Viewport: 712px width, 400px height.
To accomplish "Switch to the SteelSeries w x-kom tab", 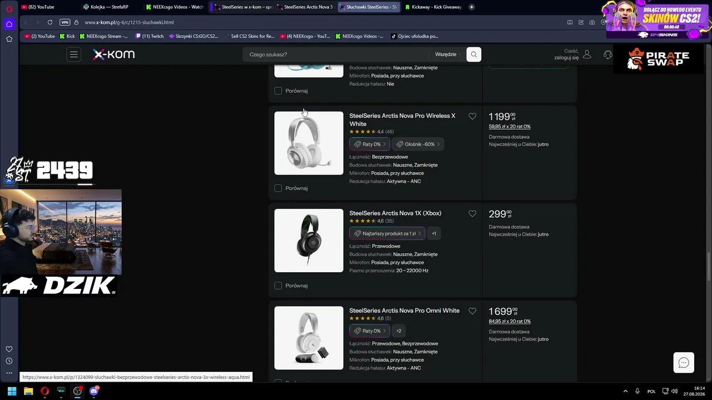I will pyautogui.click(x=243, y=7).
